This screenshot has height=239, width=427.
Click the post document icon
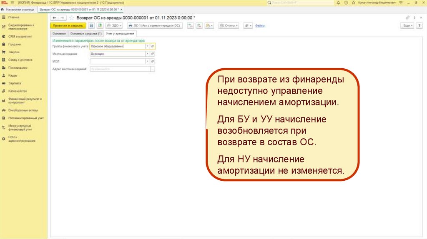point(100,26)
